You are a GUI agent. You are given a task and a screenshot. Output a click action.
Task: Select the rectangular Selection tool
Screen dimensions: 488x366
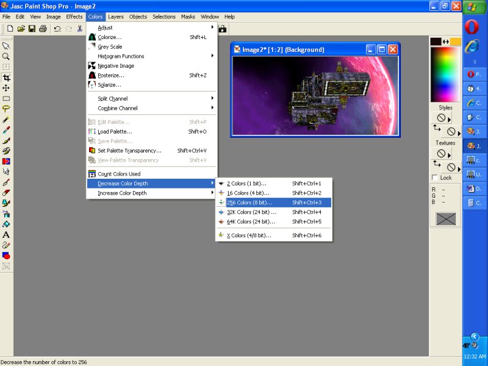tap(6, 99)
